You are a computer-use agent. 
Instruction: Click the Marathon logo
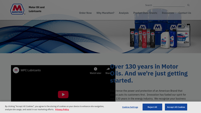[x=17, y=9]
